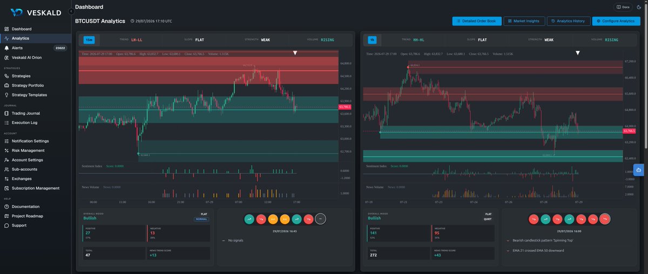The height and width of the screenshot is (274, 648).
Task: Select first orange signal circle in 15m panel
Action: coord(273,219)
